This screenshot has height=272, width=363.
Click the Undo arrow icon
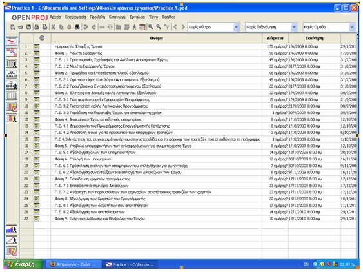pos(85,27)
